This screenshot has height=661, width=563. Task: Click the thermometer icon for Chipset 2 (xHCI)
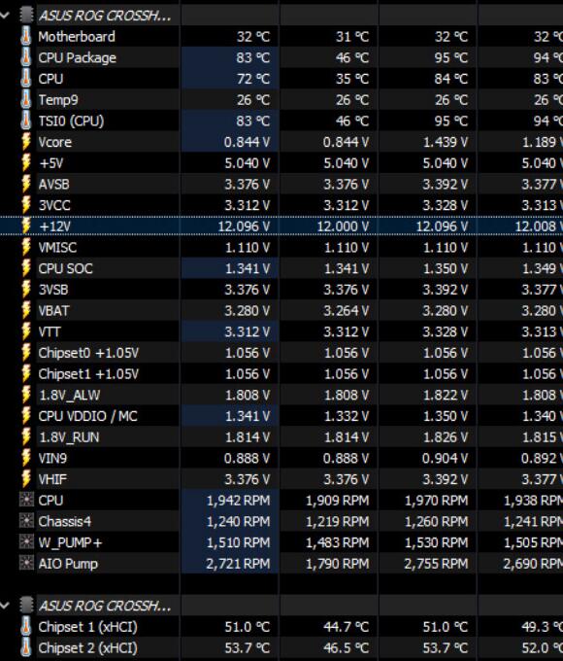coord(25,647)
